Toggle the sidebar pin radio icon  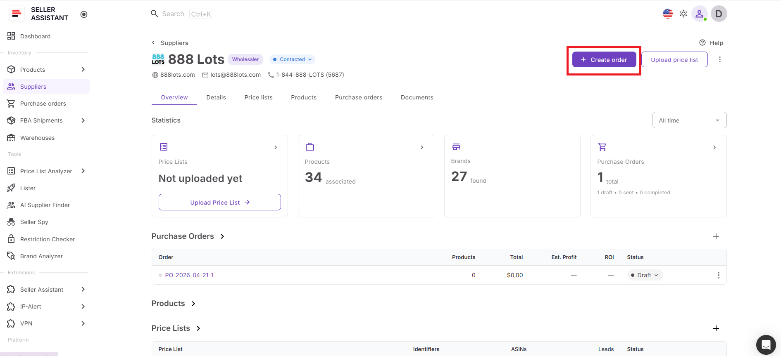click(84, 14)
